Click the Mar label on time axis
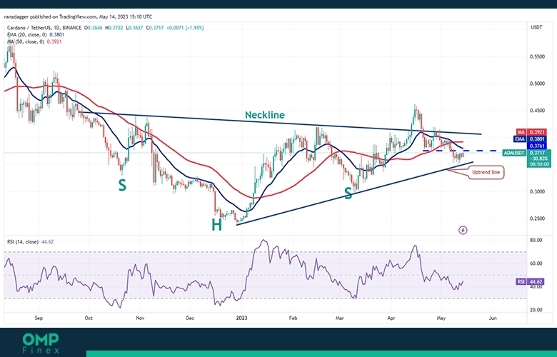This screenshot has width=557, height=357. (x=340, y=318)
